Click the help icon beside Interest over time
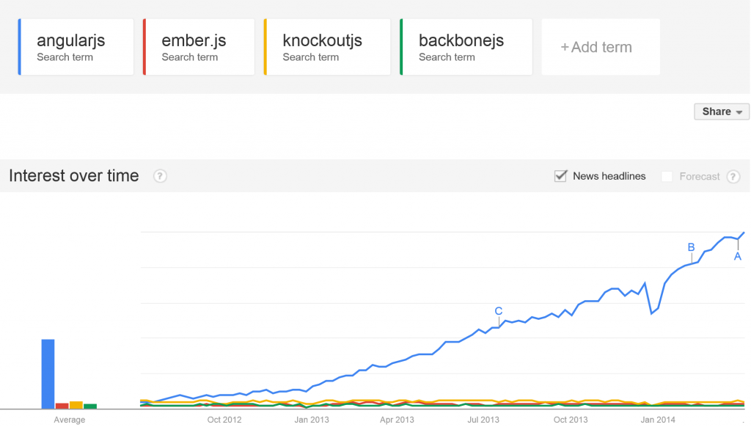The image size is (751, 427). pos(160,176)
